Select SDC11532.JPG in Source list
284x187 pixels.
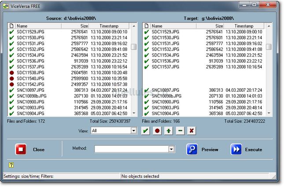[31, 49]
